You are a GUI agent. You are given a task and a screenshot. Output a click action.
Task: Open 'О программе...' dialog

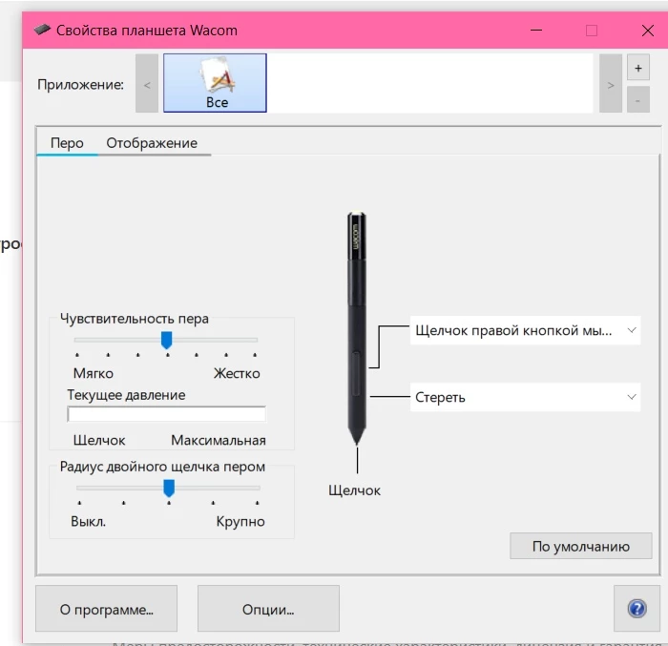(107, 608)
